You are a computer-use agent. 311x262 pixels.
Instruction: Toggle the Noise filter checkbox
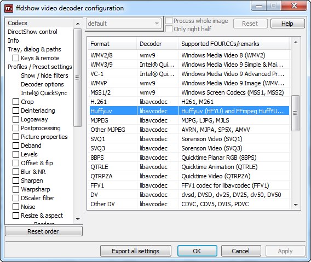[x=16, y=207]
